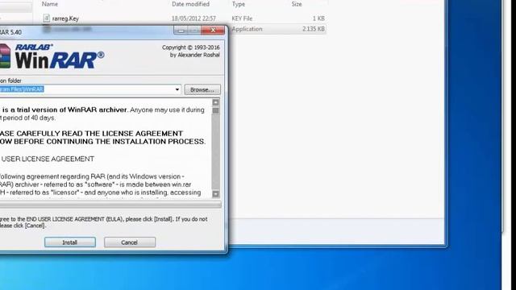Sort Explorer by Date modified column
Viewport: 516px width, 290px height.
pyautogui.click(x=190, y=4)
